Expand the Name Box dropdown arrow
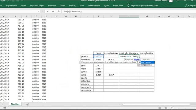 [38, 11]
